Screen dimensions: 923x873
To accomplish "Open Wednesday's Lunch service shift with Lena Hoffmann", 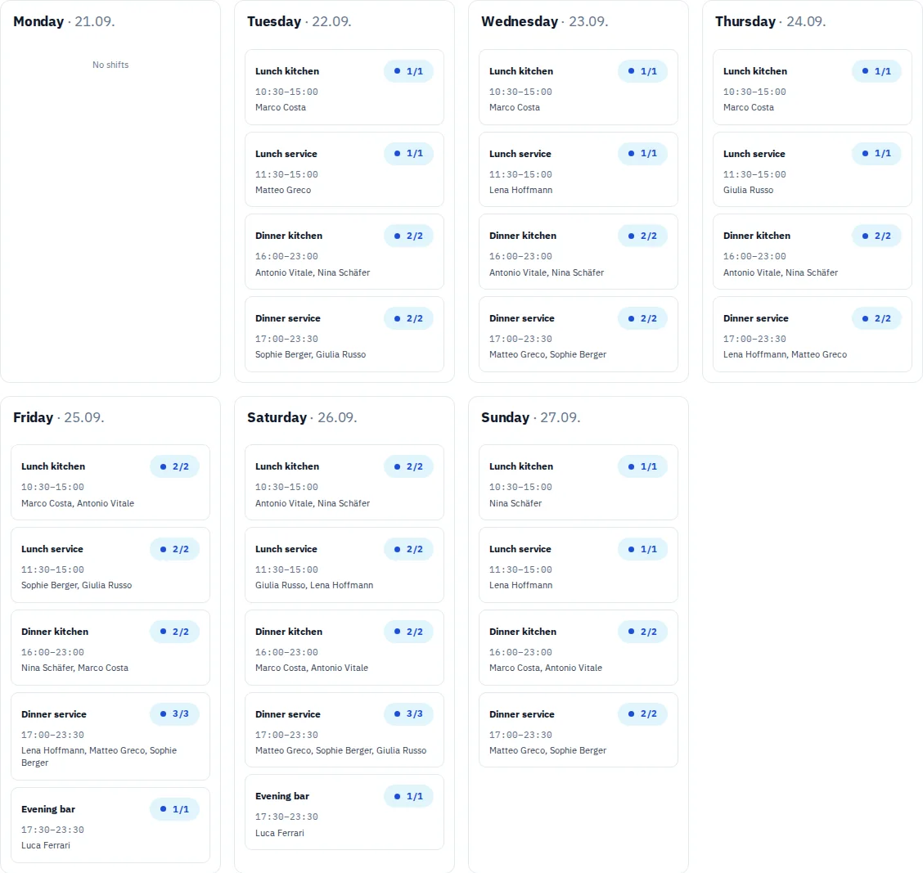I will [578, 169].
